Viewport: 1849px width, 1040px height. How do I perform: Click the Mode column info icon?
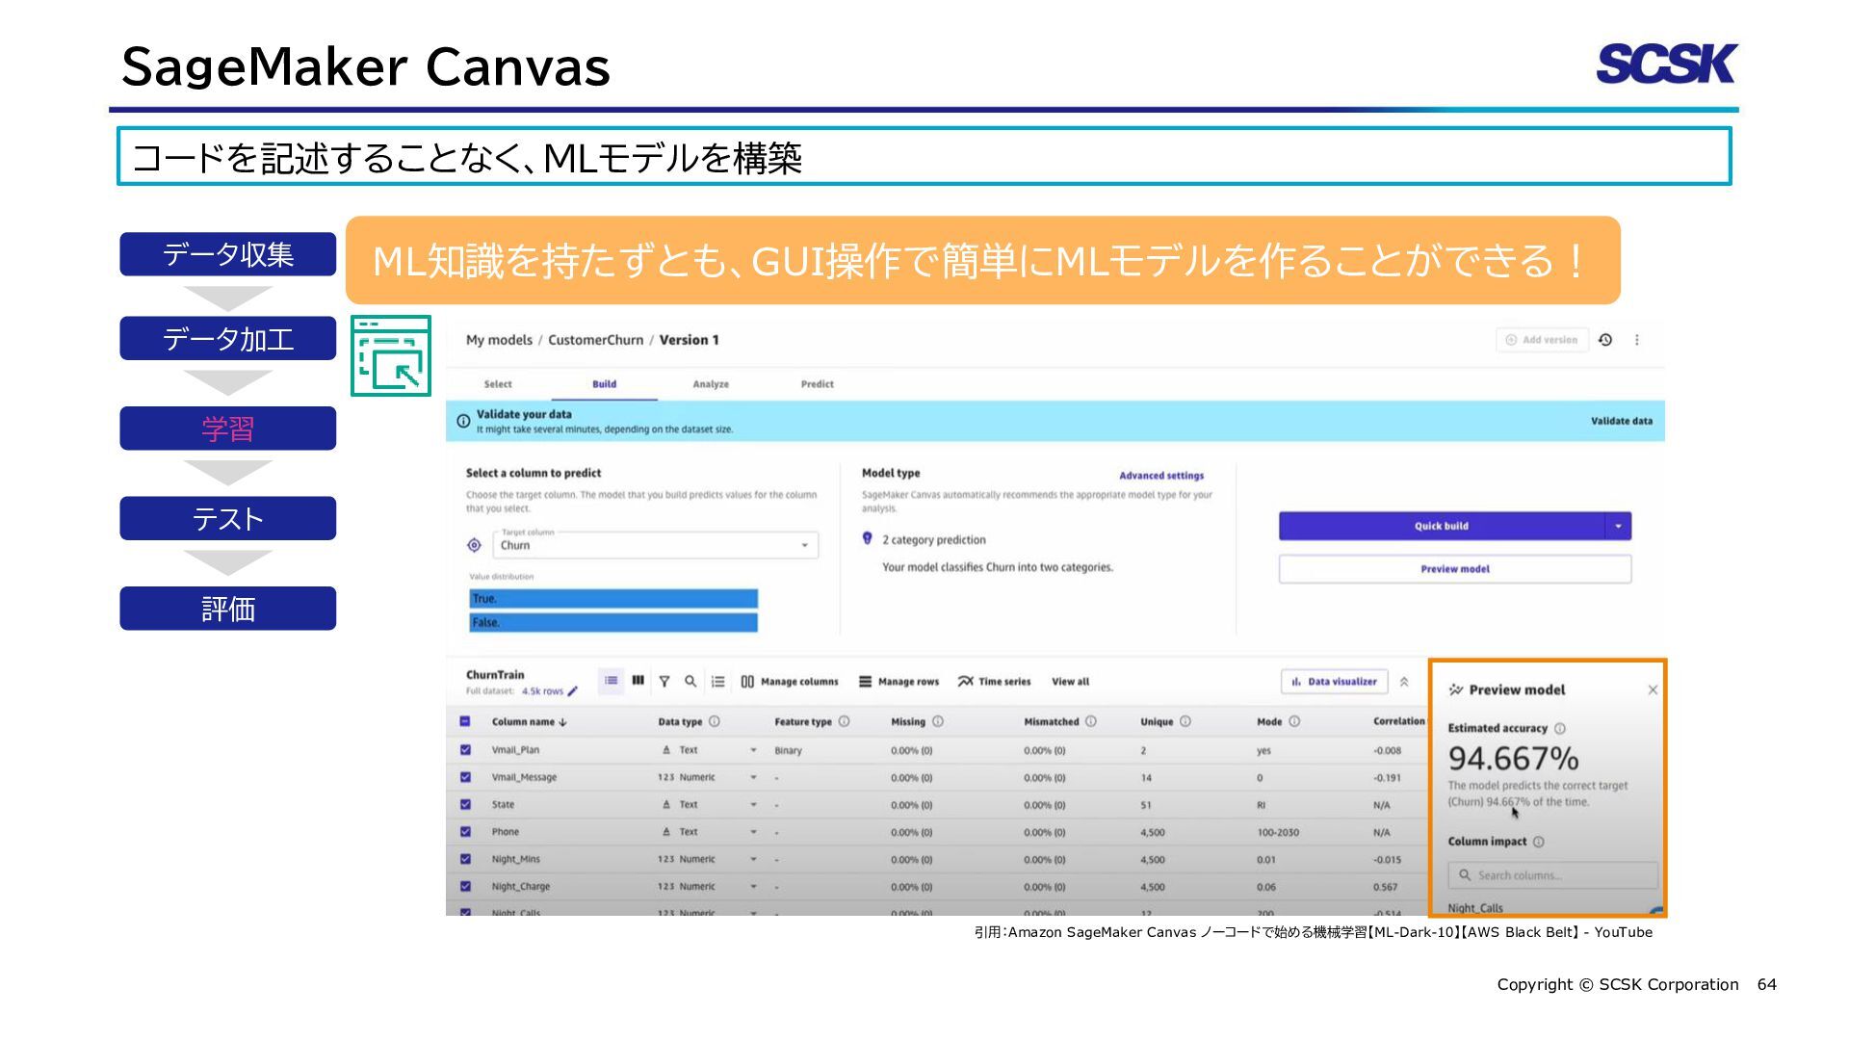1294,721
